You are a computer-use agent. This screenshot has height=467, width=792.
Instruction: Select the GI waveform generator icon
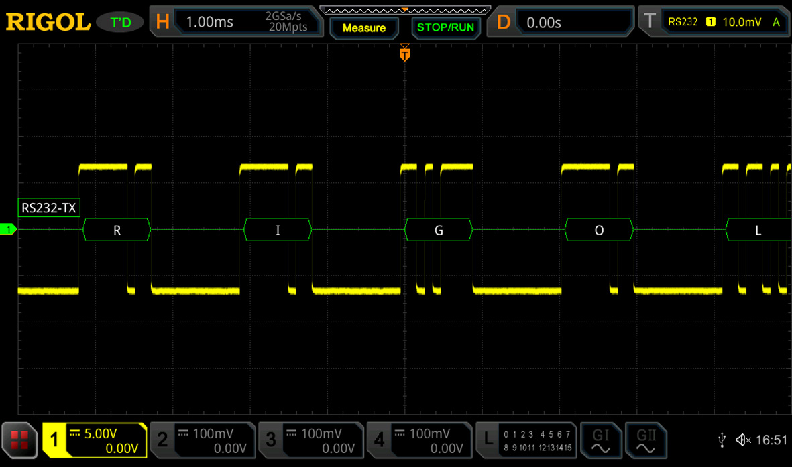[600, 440]
